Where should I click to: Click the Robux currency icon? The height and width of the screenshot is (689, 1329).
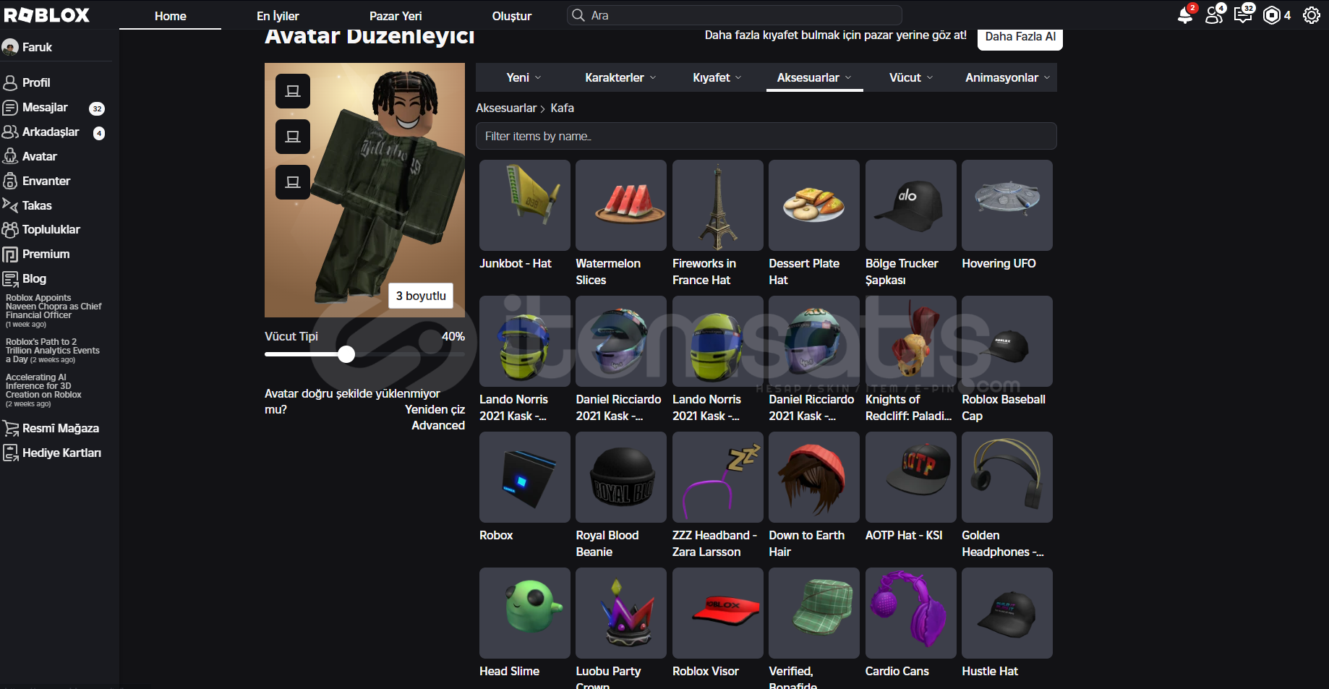[1271, 15]
